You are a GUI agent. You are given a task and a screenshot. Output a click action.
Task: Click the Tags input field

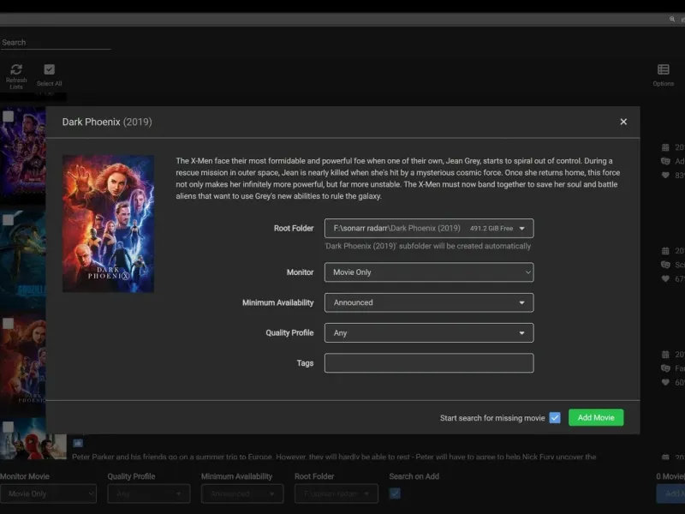pos(429,362)
